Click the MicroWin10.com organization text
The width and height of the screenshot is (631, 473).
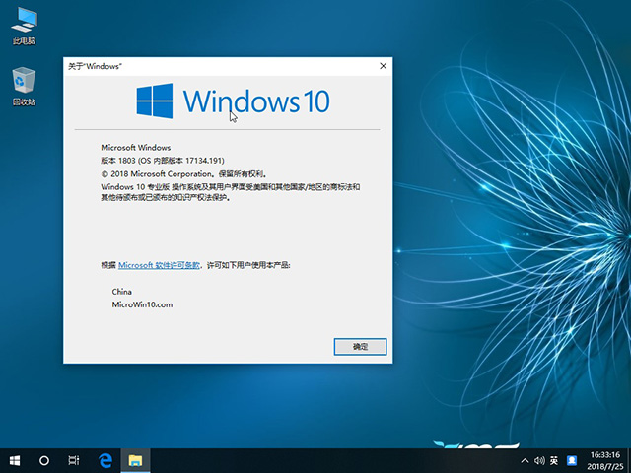[x=142, y=304]
